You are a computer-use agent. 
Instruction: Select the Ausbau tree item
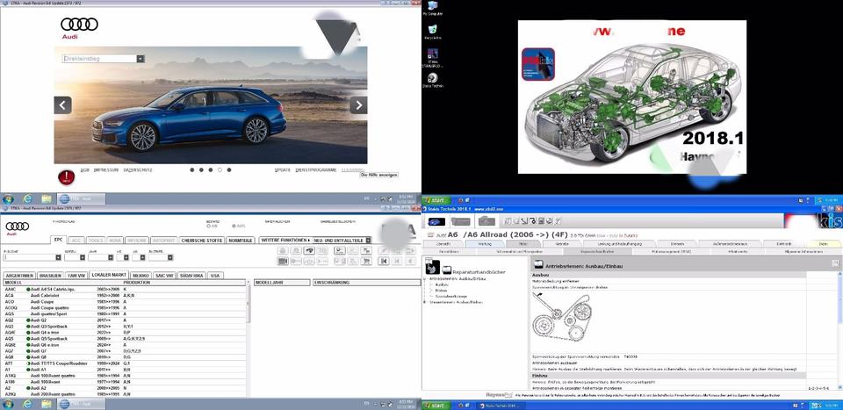point(442,284)
